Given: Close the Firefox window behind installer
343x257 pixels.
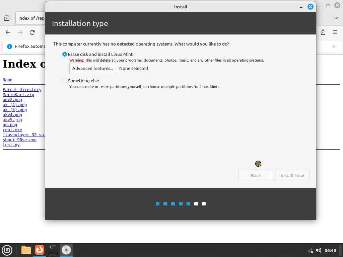Looking at the screenshot, I should [337, 5].
